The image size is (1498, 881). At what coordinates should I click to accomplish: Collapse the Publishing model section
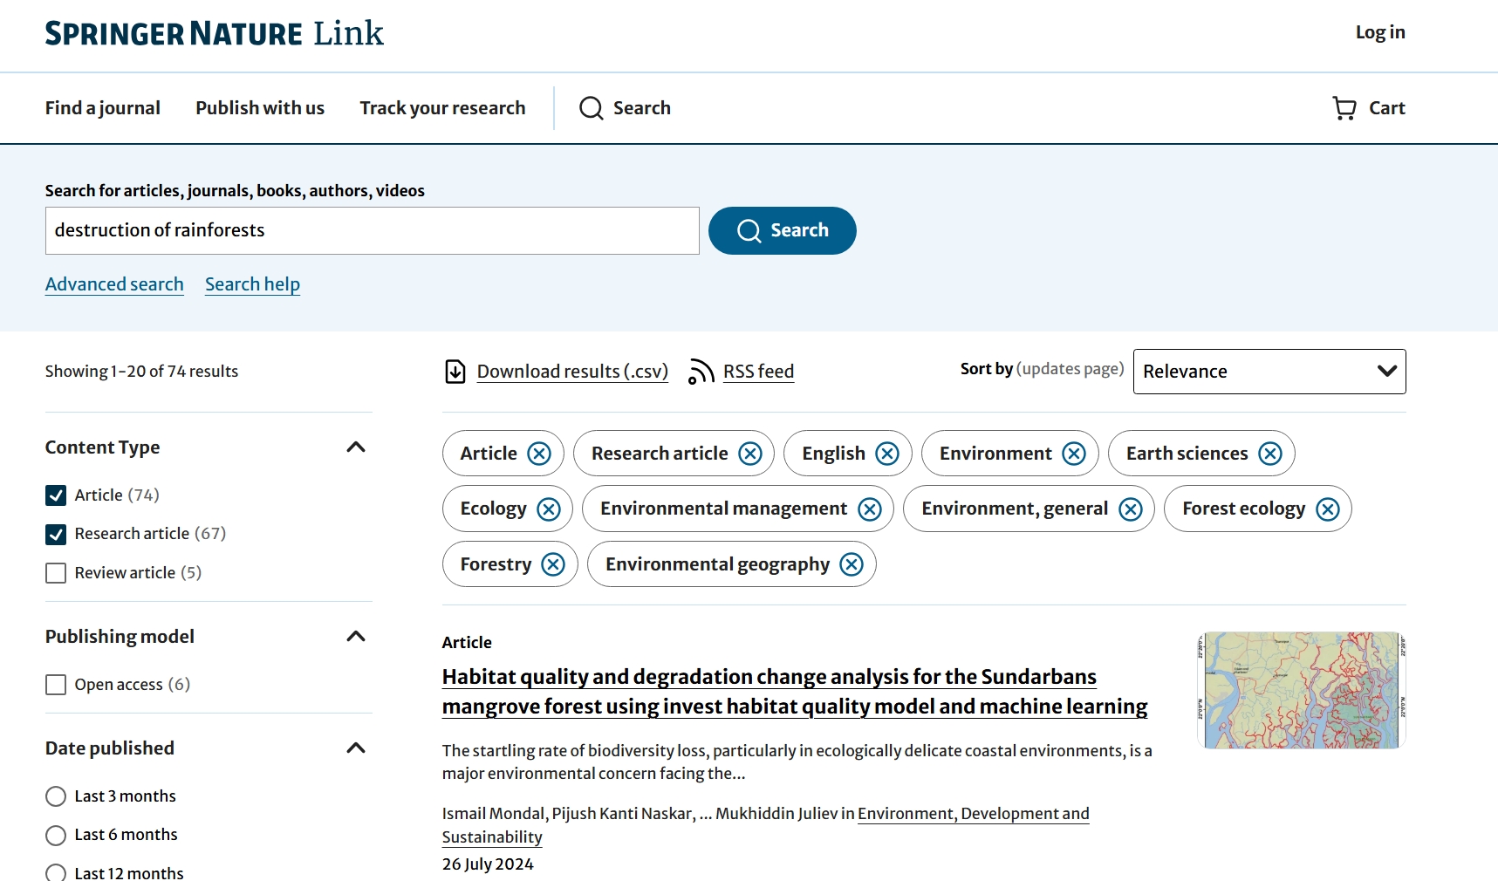coord(355,637)
